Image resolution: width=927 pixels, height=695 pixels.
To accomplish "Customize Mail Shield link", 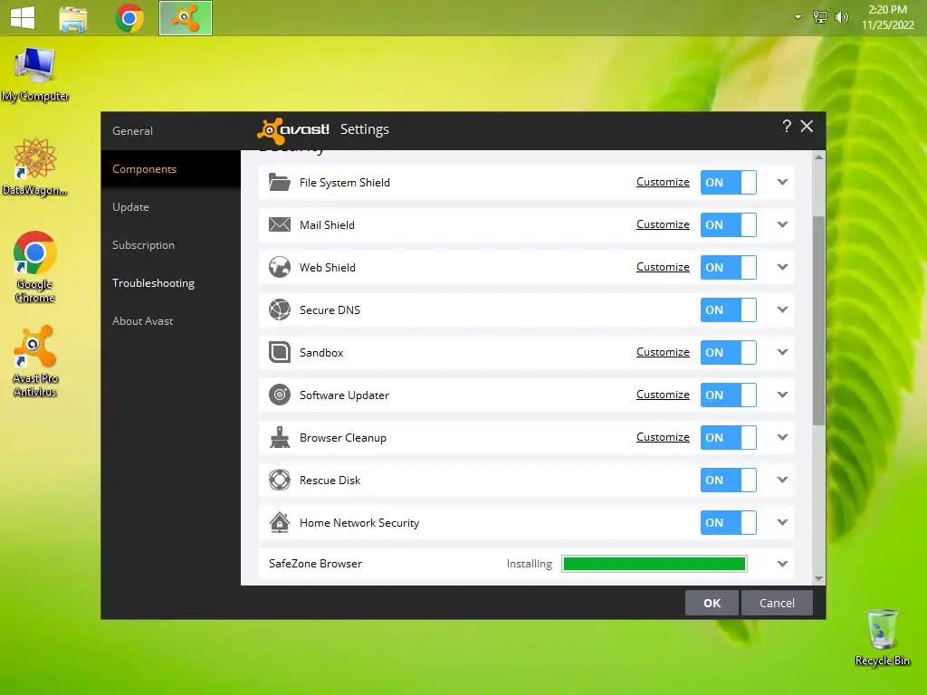I will [663, 224].
